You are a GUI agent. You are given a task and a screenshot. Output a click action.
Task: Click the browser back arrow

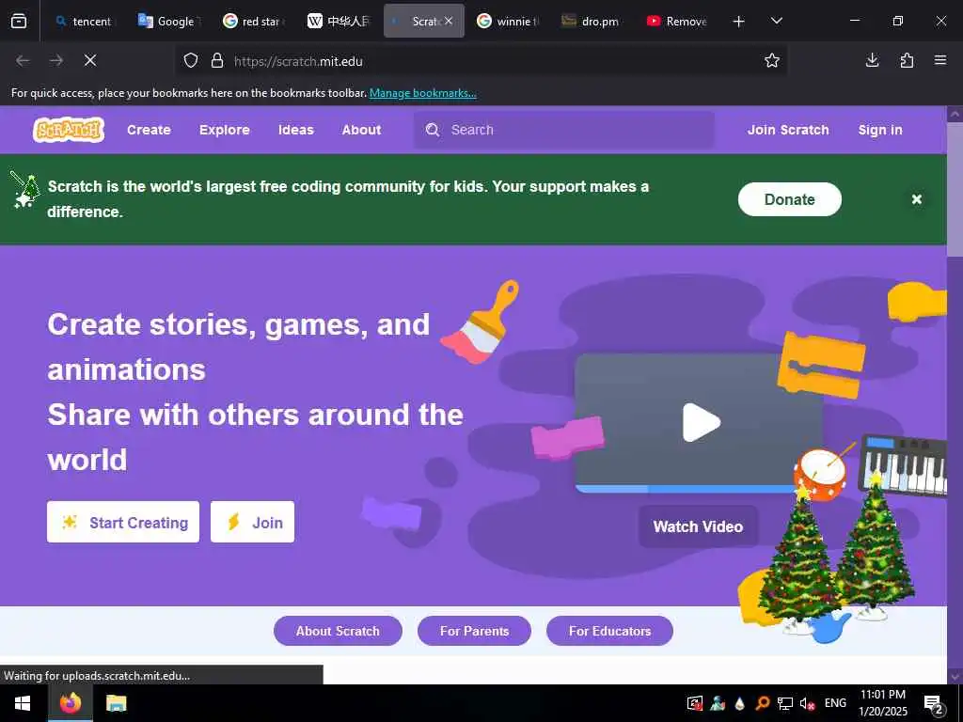coord(23,60)
